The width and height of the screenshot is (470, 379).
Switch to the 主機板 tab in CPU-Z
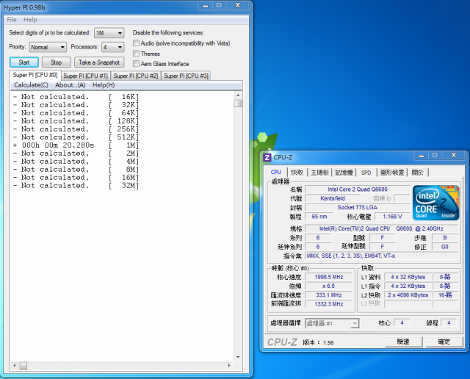[320, 173]
